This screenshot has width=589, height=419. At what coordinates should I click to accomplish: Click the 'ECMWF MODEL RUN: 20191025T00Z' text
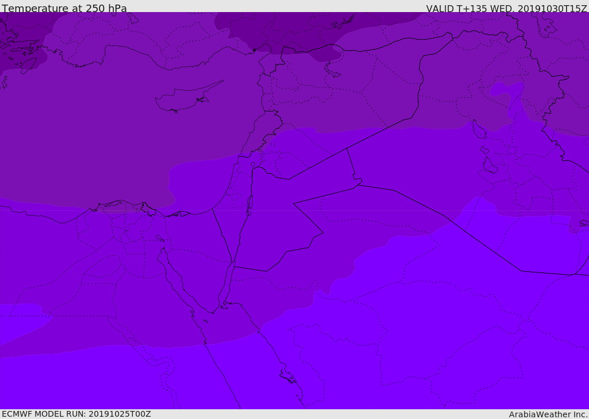pos(77,414)
